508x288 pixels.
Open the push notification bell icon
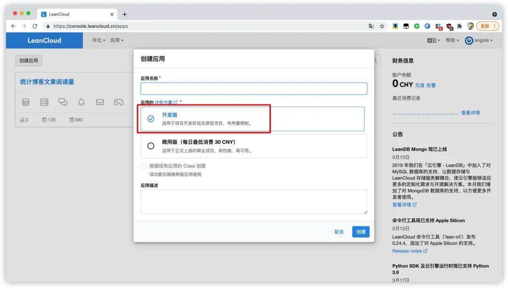click(81, 103)
